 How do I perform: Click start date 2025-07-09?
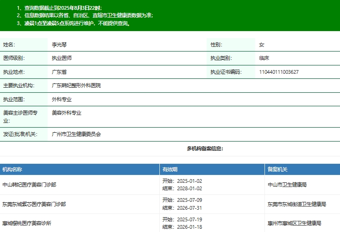tap(189, 200)
